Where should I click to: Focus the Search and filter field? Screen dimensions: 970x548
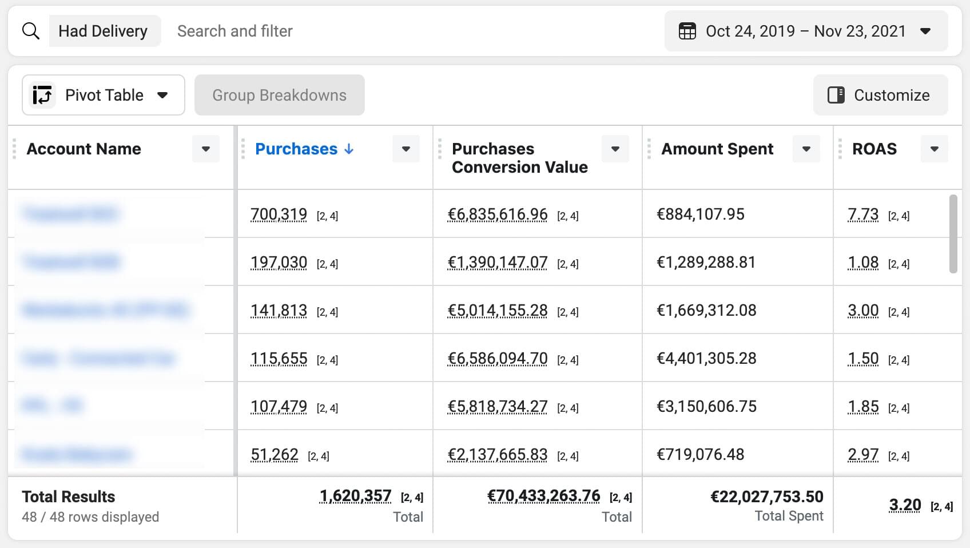(235, 31)
